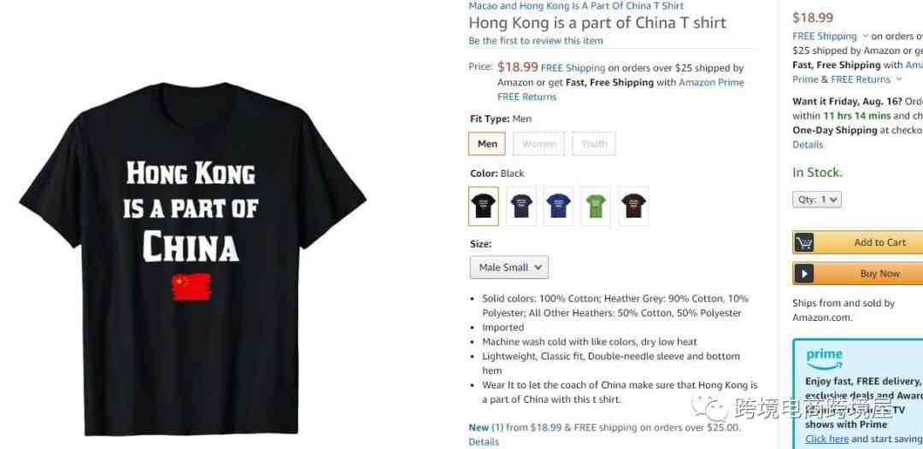Image resolution: width=923 pixels, height=449 pixels.
Task: Click the shopping cart icon on Add to Cart
Action: tap(803, 242)
